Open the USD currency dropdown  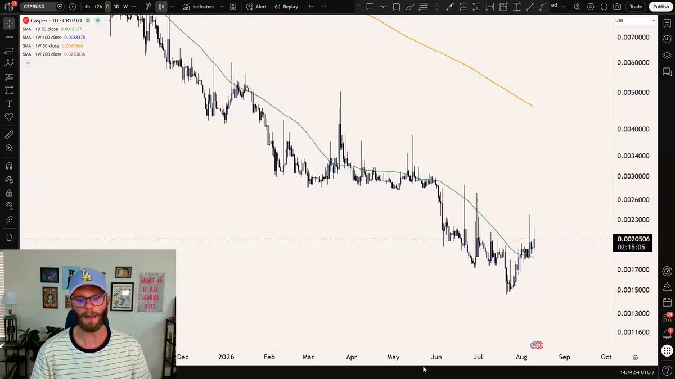click(x=635, y=21)
